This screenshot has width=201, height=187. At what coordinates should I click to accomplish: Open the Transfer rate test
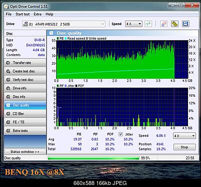click(25, 63)
